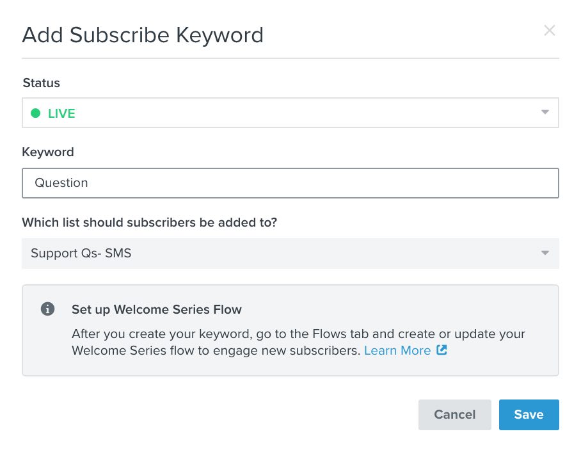
Task: Click the Set up Welcome Series Flow heading
Action: [x=157, y=309]
